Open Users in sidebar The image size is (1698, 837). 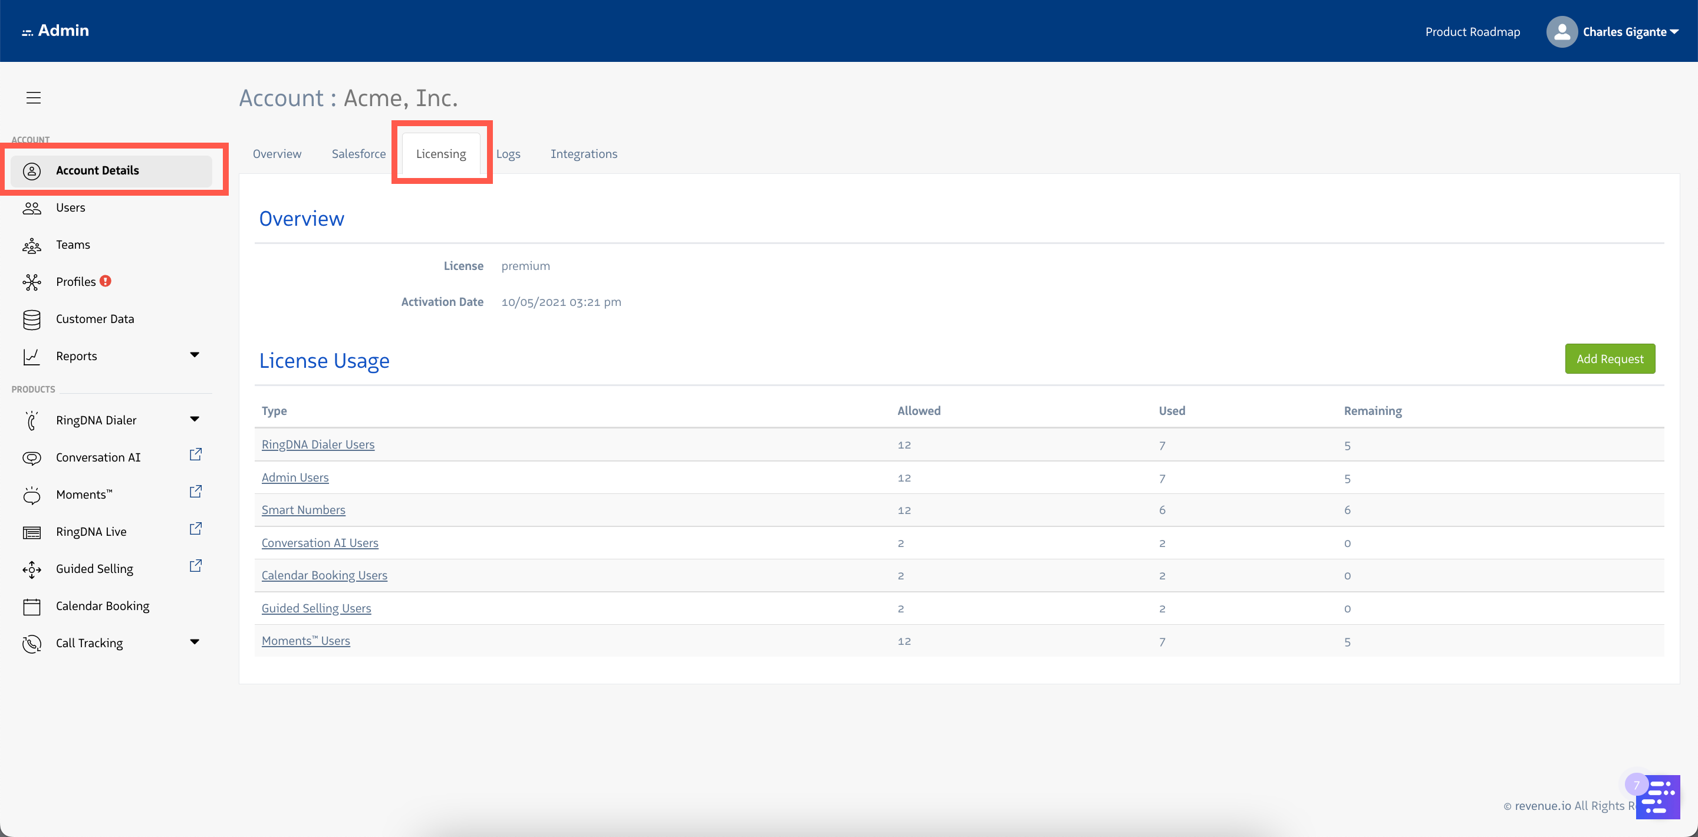(71, 207)
